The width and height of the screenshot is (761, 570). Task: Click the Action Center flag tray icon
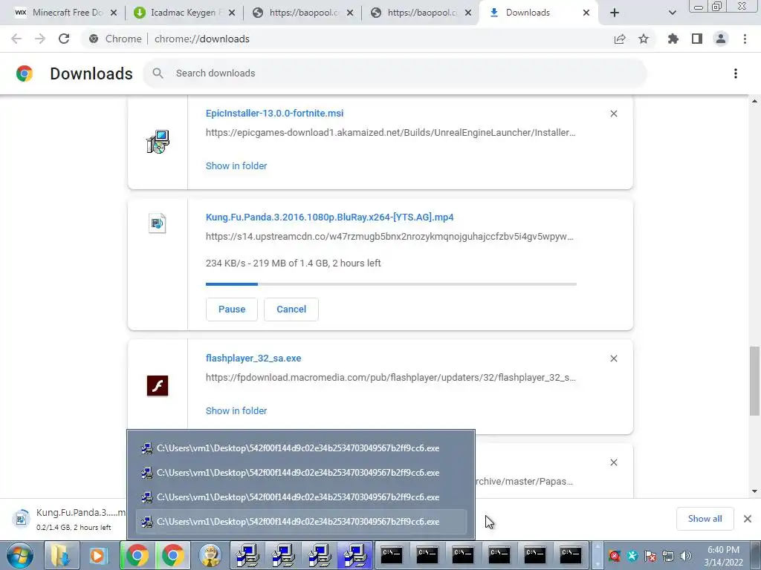tap(650, 556)
